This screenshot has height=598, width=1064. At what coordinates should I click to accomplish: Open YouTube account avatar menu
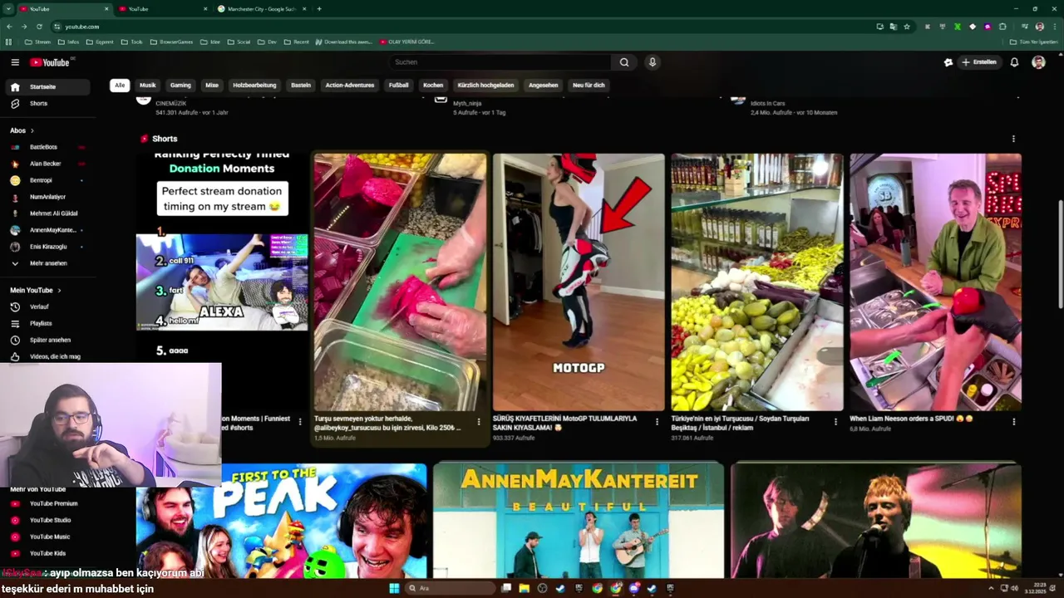coord(1038,62)
